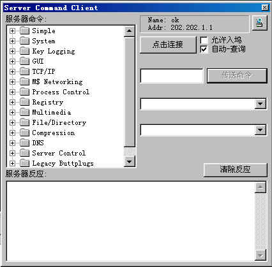The height and width of the screenshot is (267, 272).
Task: Open the second combo box dropdown arrow
Action: click(x=261, y=130)
